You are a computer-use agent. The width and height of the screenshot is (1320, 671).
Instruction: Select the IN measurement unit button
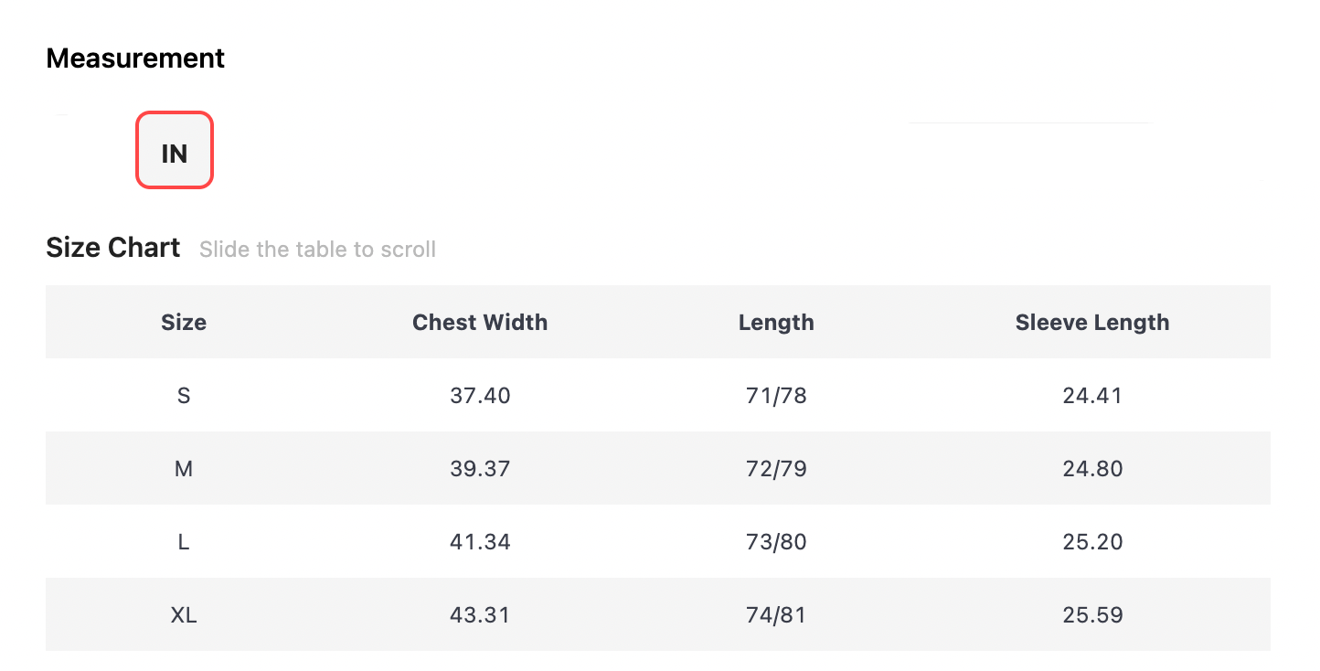(x=175, y=152)
